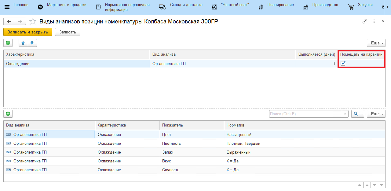This screenshot has width=391, height=191.
Task: Click green add button in lower table
Action: point(8,114)
